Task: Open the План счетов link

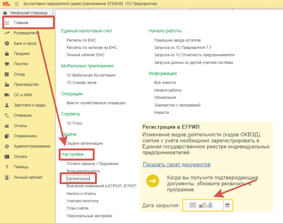Action: [x=78, y=208]
